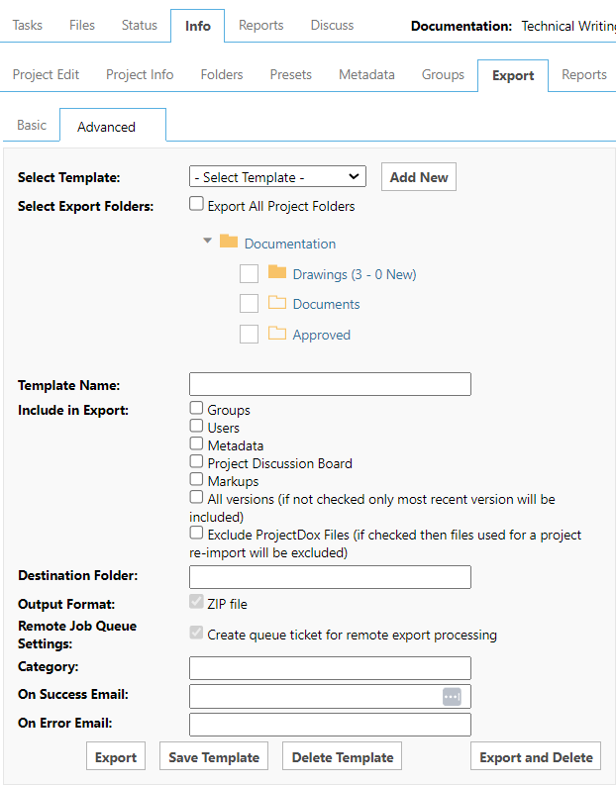
Task: Collapse the Documentation folder tree
Action: click(x=207, y=242)
